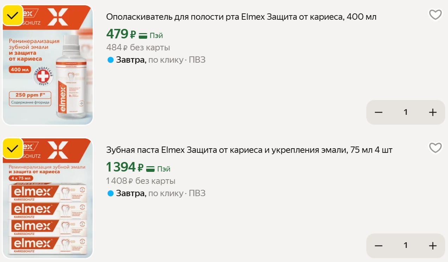
Task: Open the Elmex mouthwash 400 мл title link
Action: coord(241,17)
